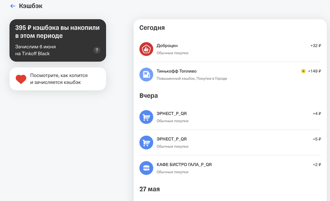
Task: Click the Кэшбэк page title
Action: point(31,6)
